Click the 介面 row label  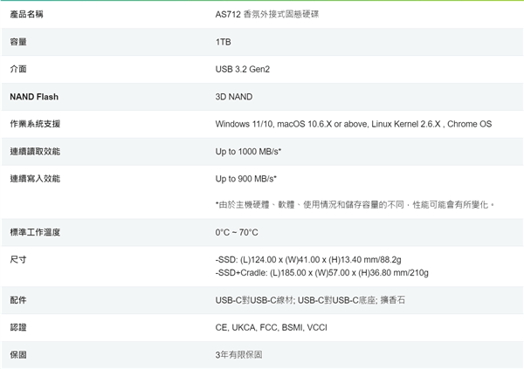click(18, 69)
